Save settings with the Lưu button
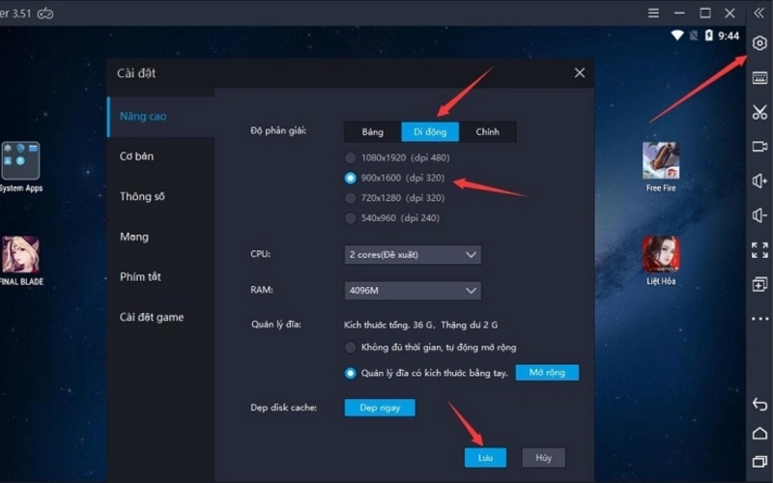The width and height of the screenshot is (773, 483). click(x=485, y=458)
